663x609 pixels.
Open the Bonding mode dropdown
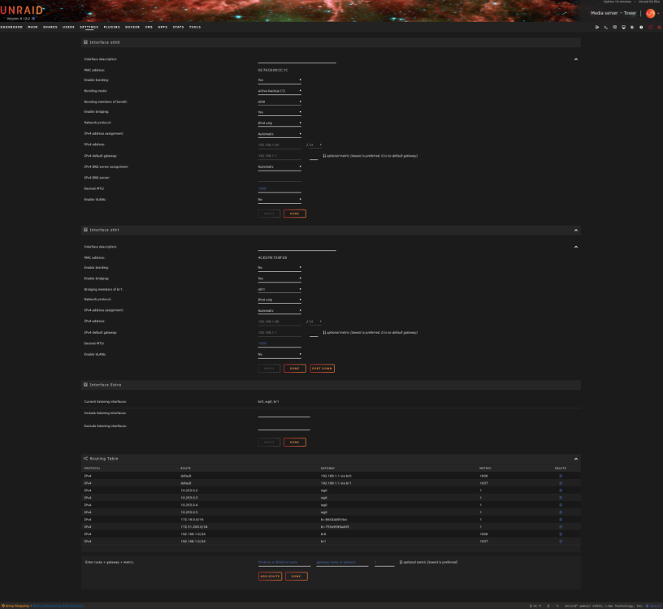(279, 91)
